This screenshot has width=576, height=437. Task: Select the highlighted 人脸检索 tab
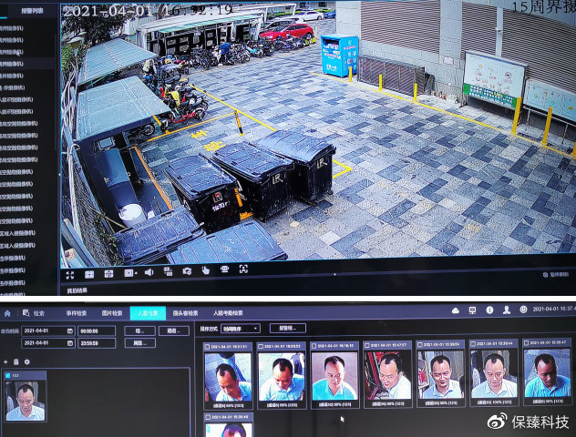pos(148,313)
